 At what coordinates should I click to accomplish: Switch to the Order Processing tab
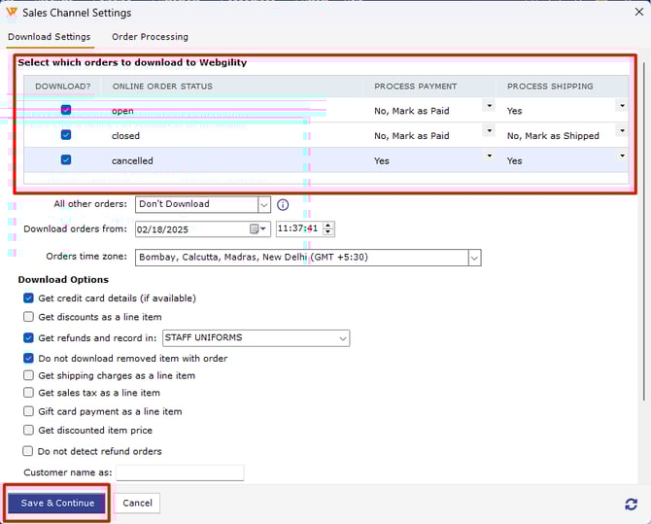click(150, 37)
